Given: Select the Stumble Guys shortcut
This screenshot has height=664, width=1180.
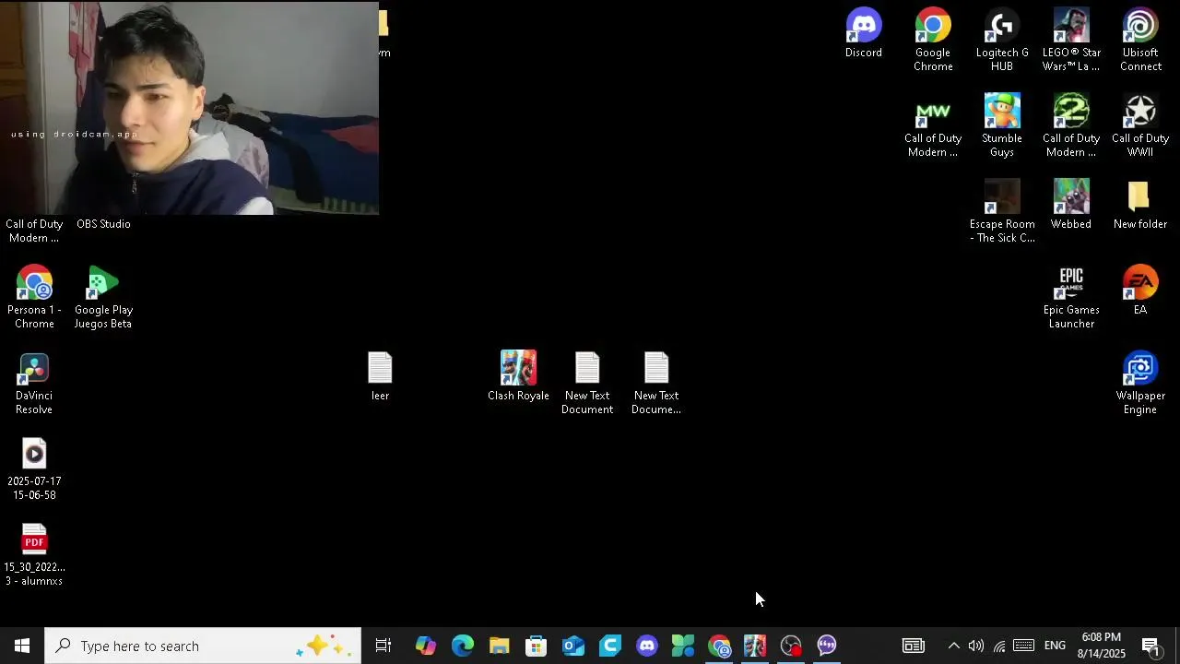Looking at the screenshot, I should [x=1002, y=126].
